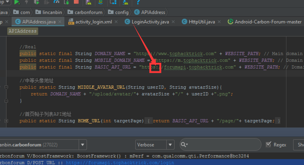Screen dimensions: 304x165
Task: Open the AVD Manager icon
Action: pos(89,2)
